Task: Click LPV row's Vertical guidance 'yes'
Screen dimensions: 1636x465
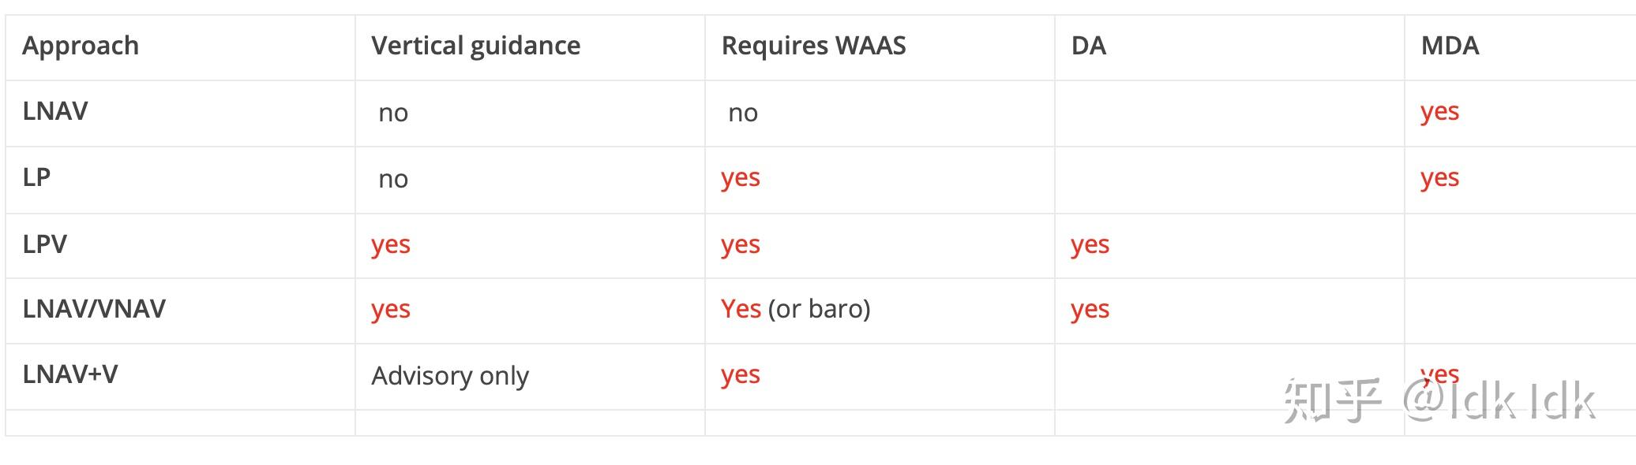Action: tap(391, 245)
